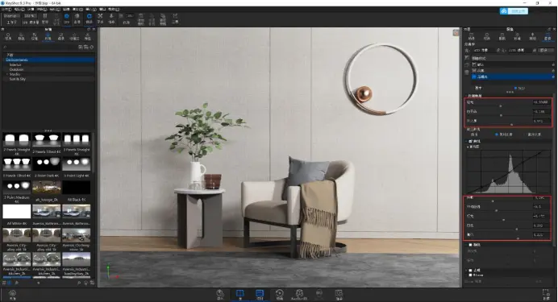Click the cloud upload button at top right
558x302 pixels.
[x=514, y=11]
